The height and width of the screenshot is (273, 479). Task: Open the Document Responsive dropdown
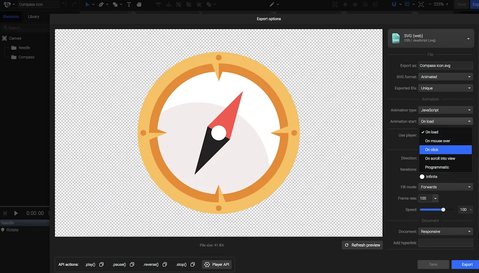click(445, 231)
